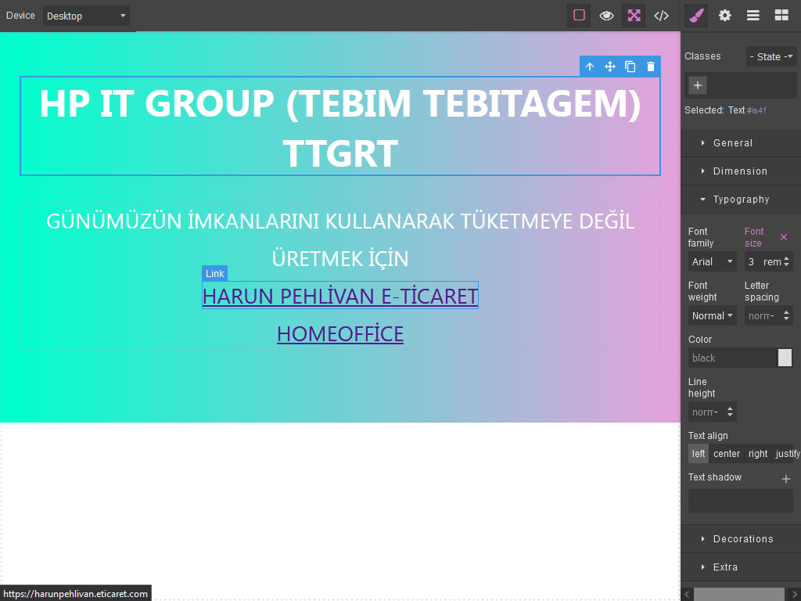Click the Line height input field
Viewport: 801px width, 601px height.
point(706,412)
